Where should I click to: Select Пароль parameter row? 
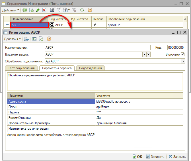click(x=51, y=112)
